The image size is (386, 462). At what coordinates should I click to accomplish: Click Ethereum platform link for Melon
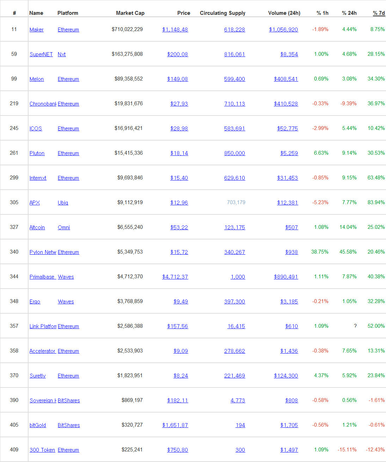(x=68, y=79)
